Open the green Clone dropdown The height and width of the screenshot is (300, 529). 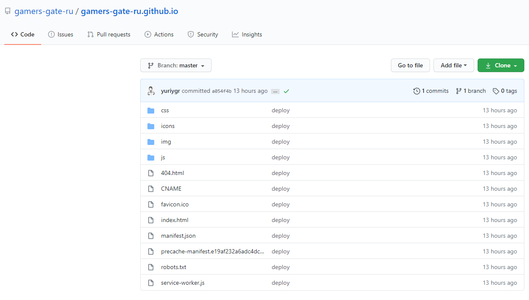point(501,66)
